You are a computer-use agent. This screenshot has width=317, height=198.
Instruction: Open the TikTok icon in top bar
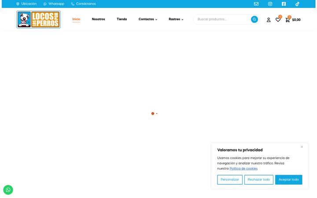[297, 4]
